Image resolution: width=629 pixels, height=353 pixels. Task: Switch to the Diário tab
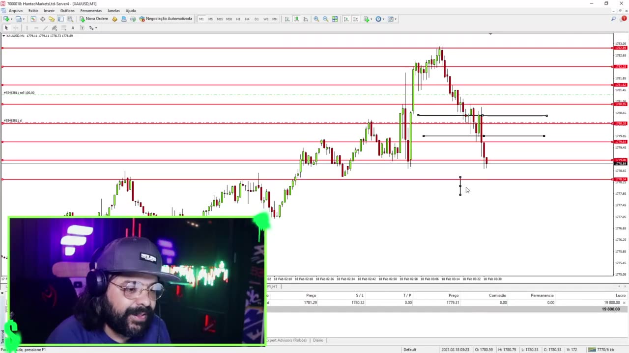click(318, 340)
